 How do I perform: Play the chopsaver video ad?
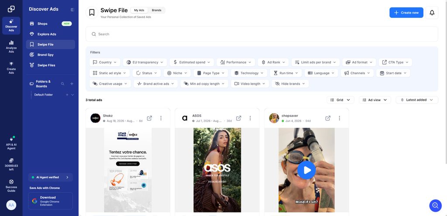pyautogui.click(x=306, y=170)
